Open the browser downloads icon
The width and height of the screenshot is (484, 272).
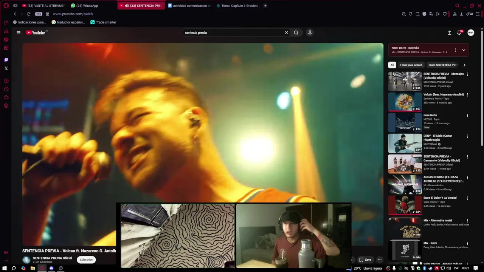pyautogui.click(x=461, y=14)
